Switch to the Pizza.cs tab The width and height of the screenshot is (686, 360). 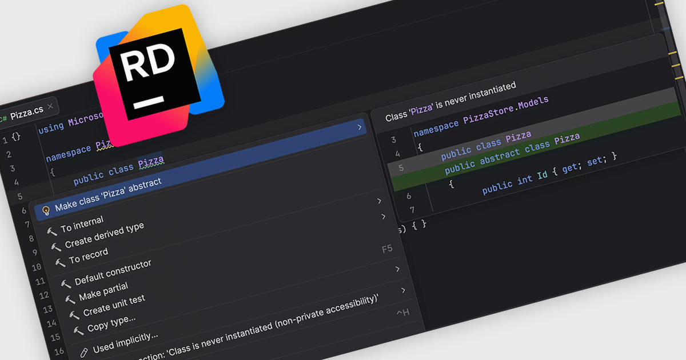(x=26, y=111)
